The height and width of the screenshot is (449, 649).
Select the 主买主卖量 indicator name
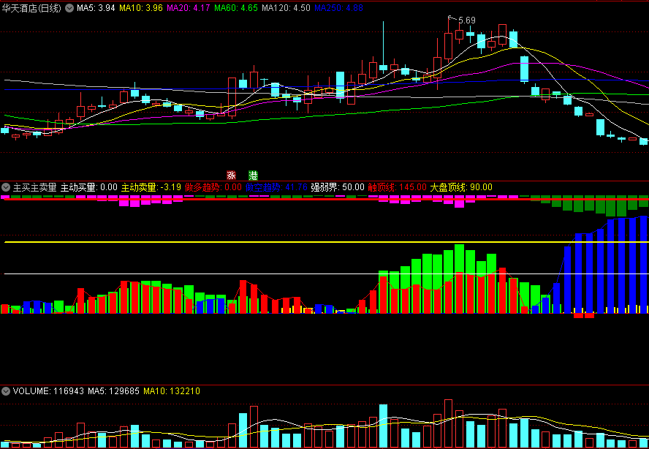pyautogui.click(x=35, y=187)
